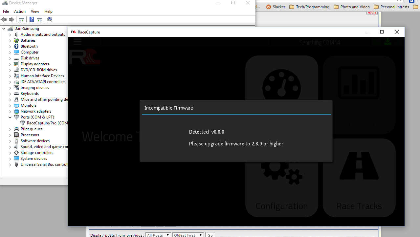The height and width of the screenshot is (237, 420).
Task: Open the Race Tracks road tile
Action: [359, 178]
